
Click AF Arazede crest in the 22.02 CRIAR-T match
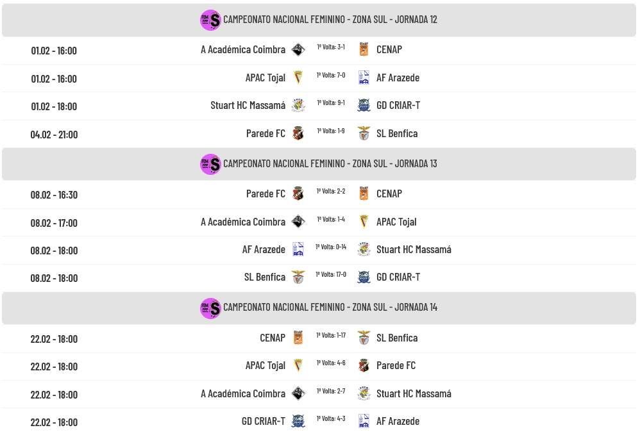pos(364,421)
